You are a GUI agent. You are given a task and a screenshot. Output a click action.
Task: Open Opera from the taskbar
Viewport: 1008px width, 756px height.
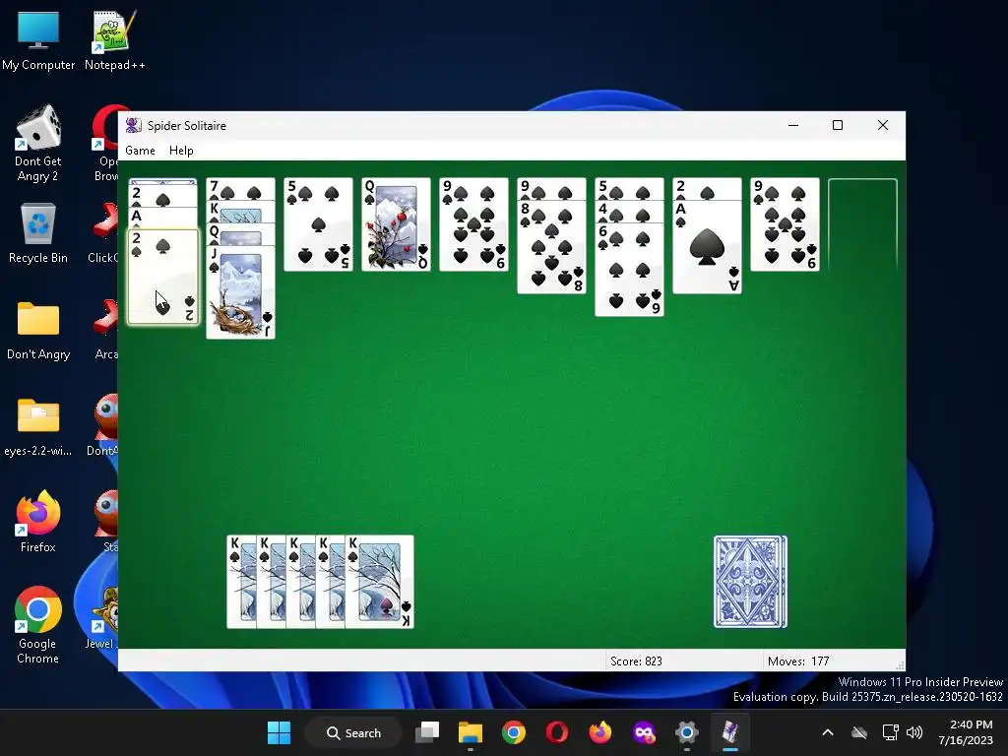[557, 732]
